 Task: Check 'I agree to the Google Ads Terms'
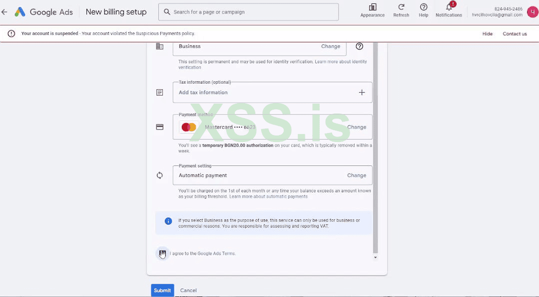[162, 254]
